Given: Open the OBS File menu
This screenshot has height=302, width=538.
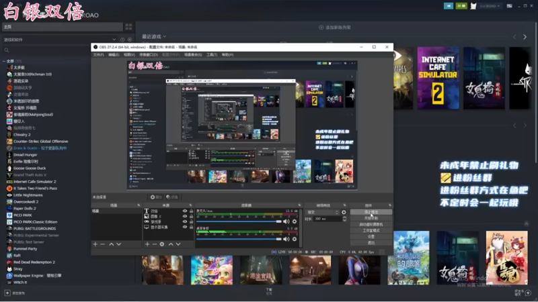Looking at the screenshot, I should [x=98, y=55].
